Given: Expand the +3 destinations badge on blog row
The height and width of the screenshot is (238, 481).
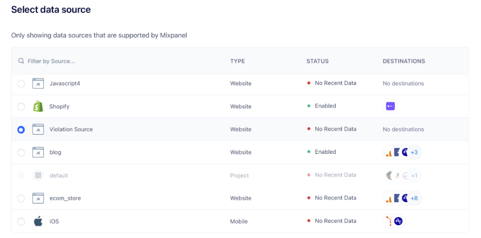Looking at the screenshot, I should click(x=414, y=152).
